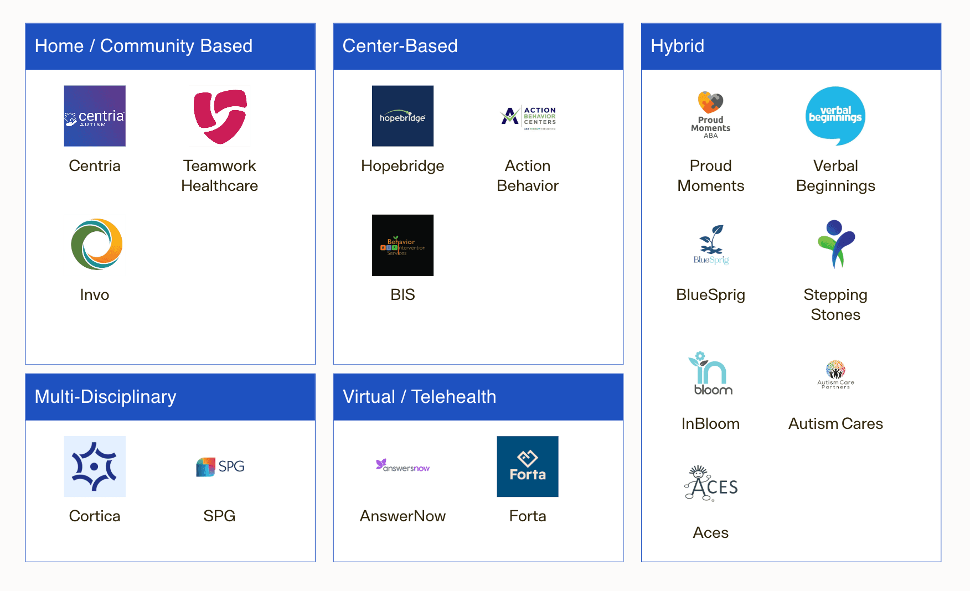Click the Teamwork Healthcare logo
Screen dimensions: 970x591
pos(220,116)
